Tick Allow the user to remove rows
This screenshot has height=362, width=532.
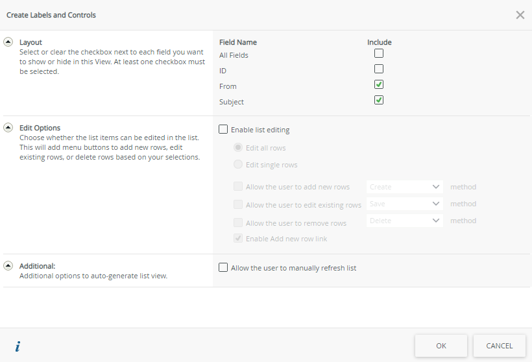(x=238, y=223)
